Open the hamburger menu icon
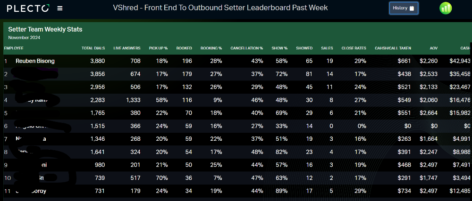Viewport: 472px width, 201px height. (60, 8)
